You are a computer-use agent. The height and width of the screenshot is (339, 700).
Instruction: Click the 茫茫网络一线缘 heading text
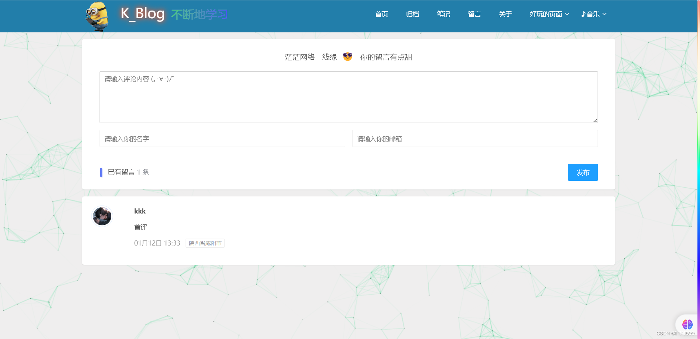(311, 57)
